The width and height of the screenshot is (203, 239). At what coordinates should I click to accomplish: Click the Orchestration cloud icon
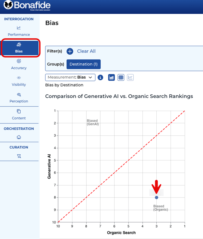coord(19,137)
